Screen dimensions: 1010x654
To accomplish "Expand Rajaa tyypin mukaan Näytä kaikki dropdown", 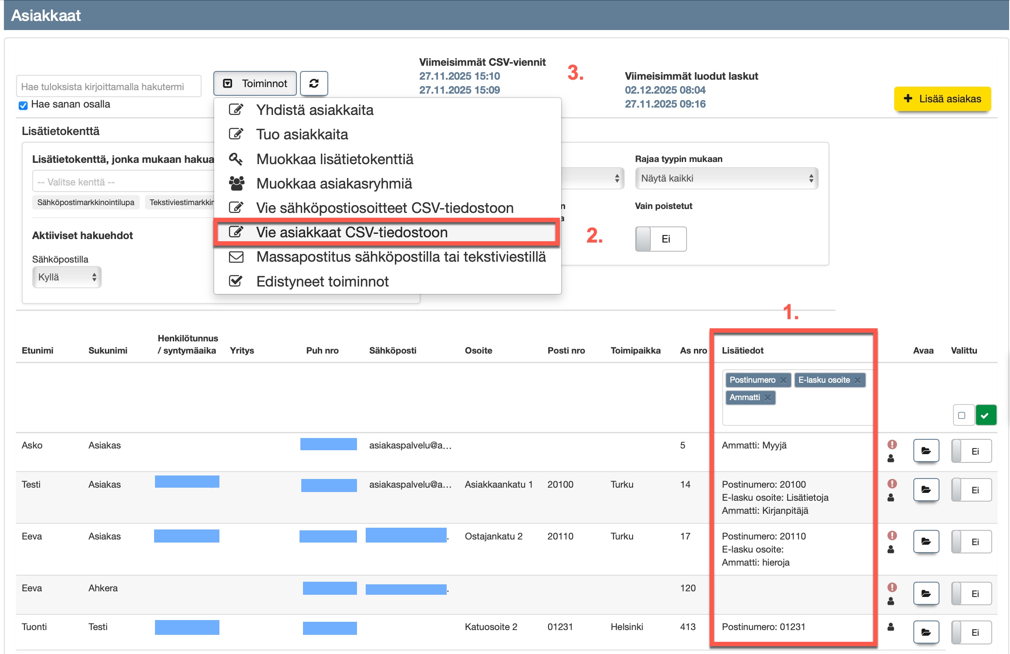I will click(x=726, y=178).
